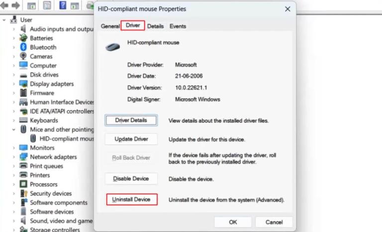Image resolution: width=382 pixels, height=232 pixels.
Task: Click the Cameras category icon
Action: click(23, 57)
